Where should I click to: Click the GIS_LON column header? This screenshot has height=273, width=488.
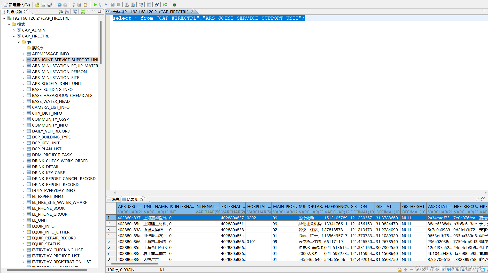(x=362, y=209)
